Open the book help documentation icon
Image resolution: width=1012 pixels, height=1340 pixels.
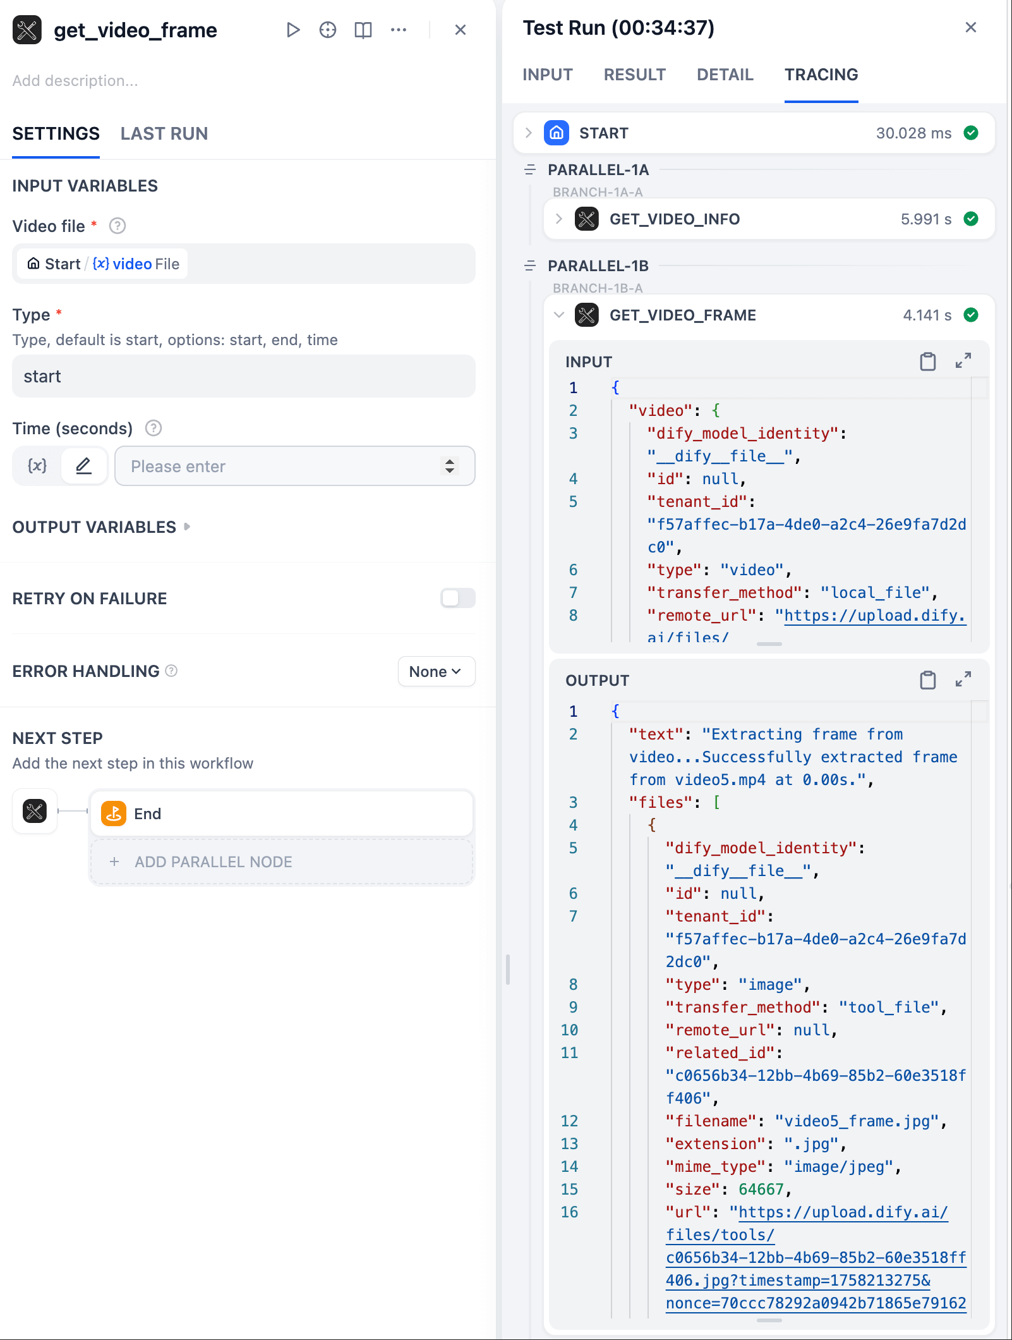pyautogui.click(x=363, y=30)
